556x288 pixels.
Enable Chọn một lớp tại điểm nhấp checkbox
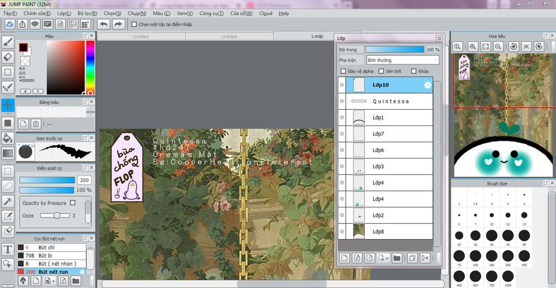[134, 24]
